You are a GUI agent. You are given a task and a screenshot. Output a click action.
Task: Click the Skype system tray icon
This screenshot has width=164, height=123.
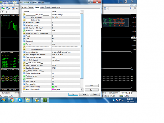[114, 100]
